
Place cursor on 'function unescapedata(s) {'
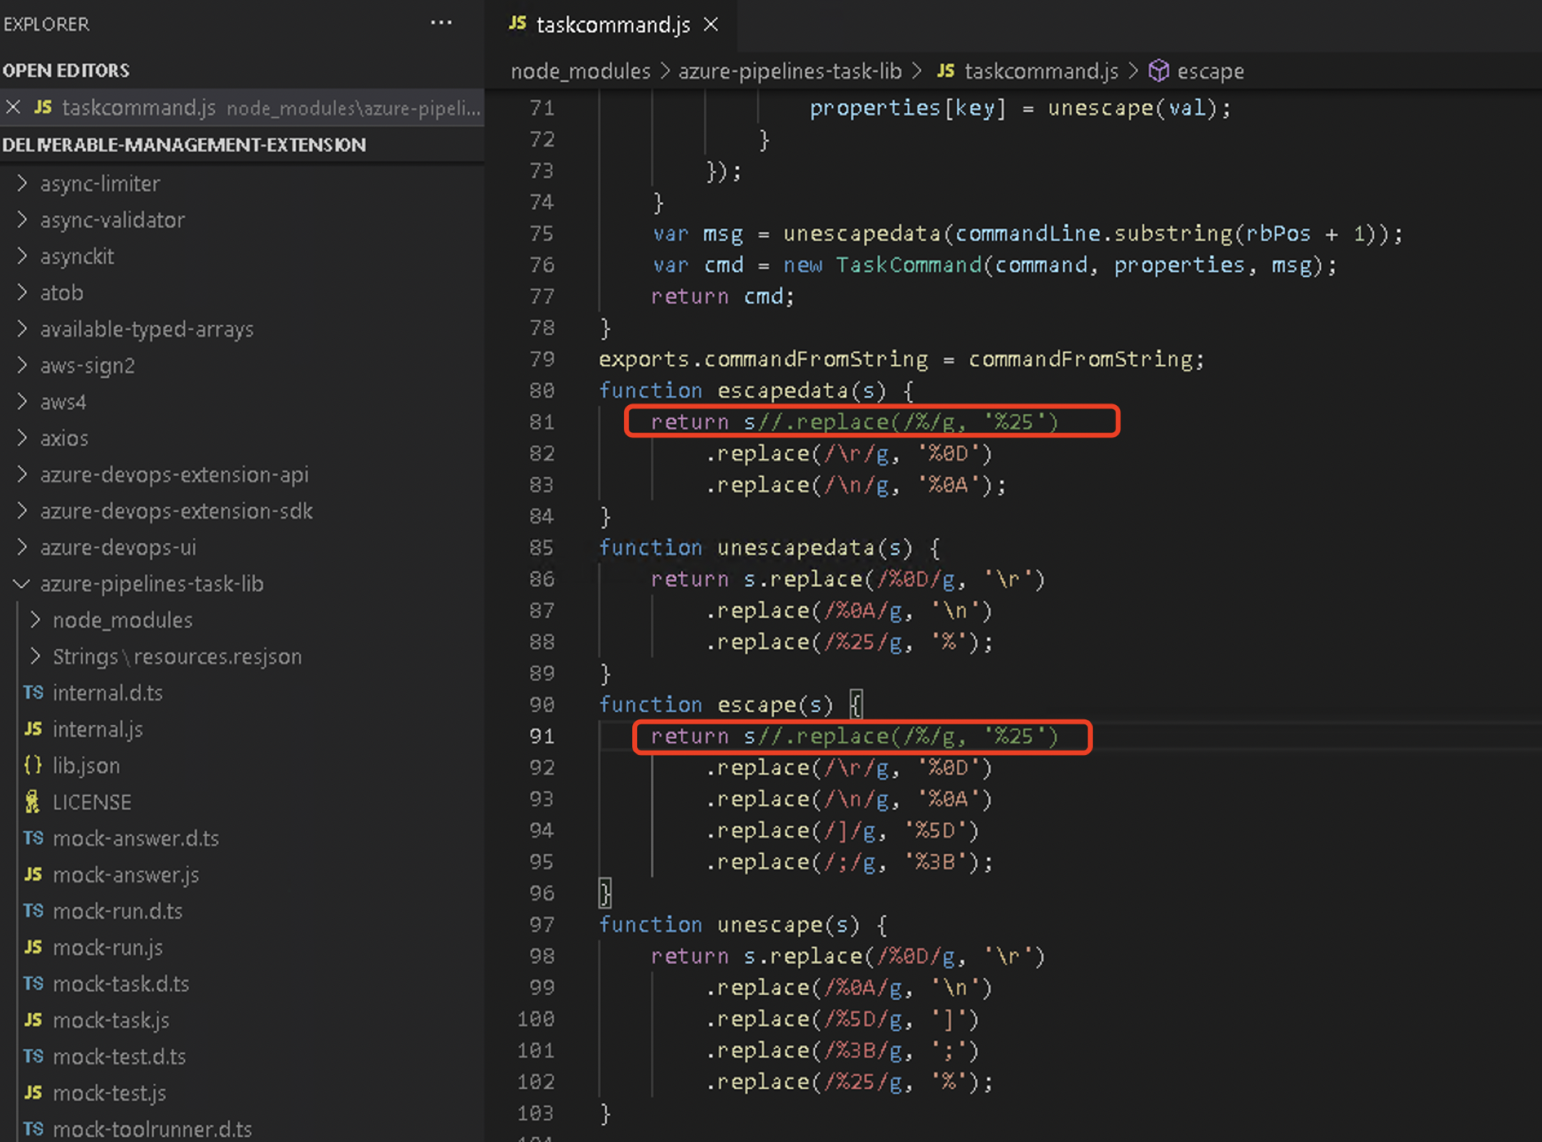[770, 548]
